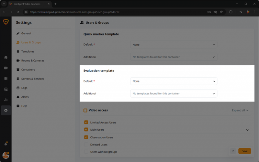Open Rooms & Cameras menu item
Screen dimensions: 259x162
pos(30,60)
